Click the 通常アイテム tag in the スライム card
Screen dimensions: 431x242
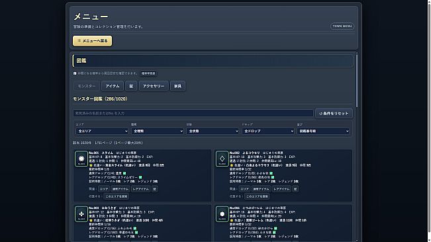(120, 189)
